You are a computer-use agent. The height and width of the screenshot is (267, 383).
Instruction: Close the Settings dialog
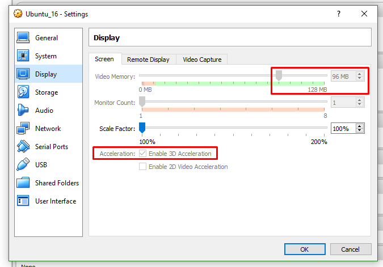pos(364,14)
